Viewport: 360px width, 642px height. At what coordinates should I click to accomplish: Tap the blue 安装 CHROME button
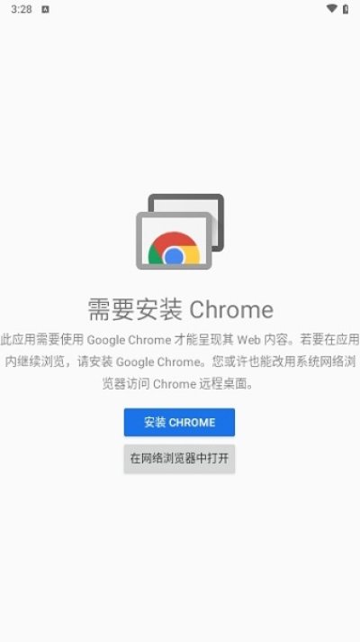click(179, 422)
